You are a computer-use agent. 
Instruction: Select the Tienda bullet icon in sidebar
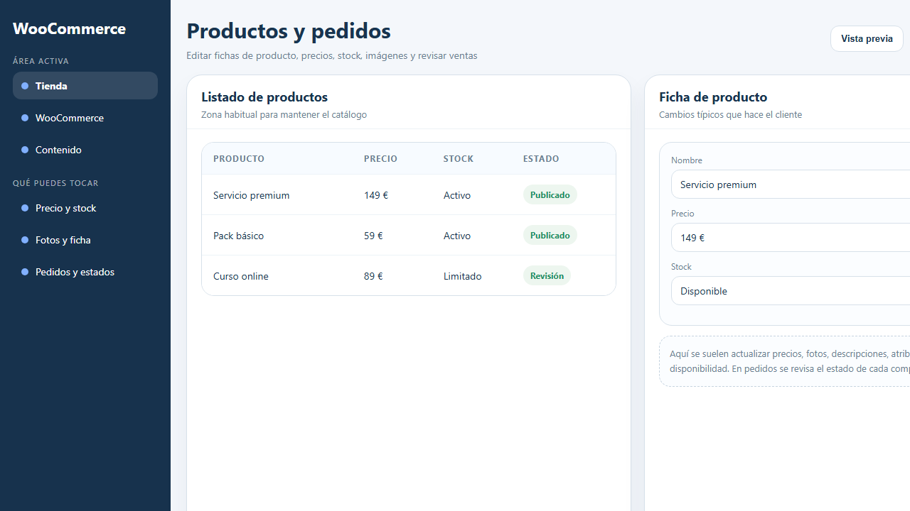pos(26,85)
